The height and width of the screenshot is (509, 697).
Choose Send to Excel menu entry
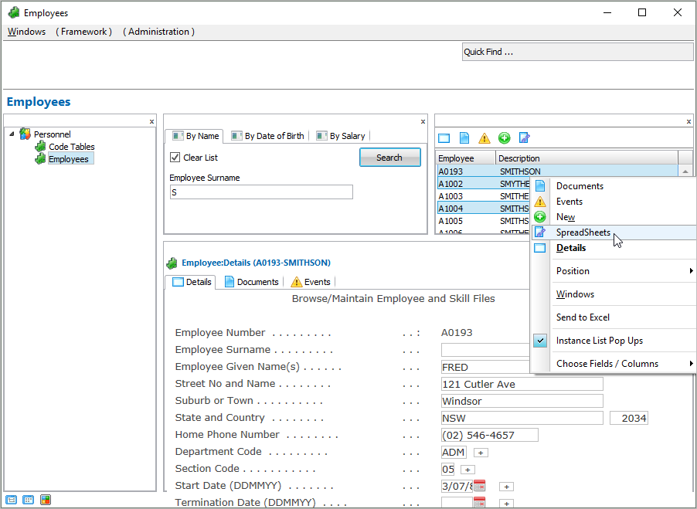pyautogui.click(x=583, y=317)
